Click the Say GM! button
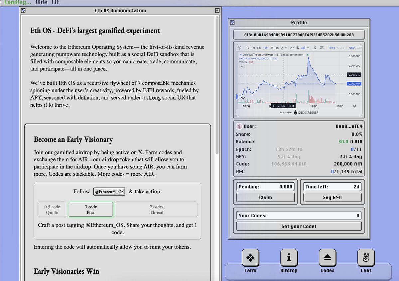Image resolution: width=399 pixels, height=281 pixels. point(332,197)
